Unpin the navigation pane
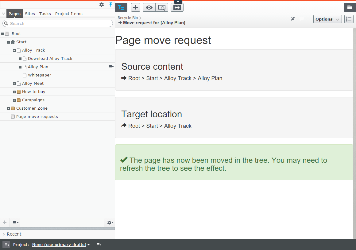This screenshot has width=356, height=250. click(x=110, y=5)
